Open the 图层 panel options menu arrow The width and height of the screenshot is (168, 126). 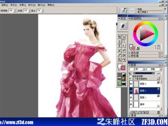click(162, 65)
